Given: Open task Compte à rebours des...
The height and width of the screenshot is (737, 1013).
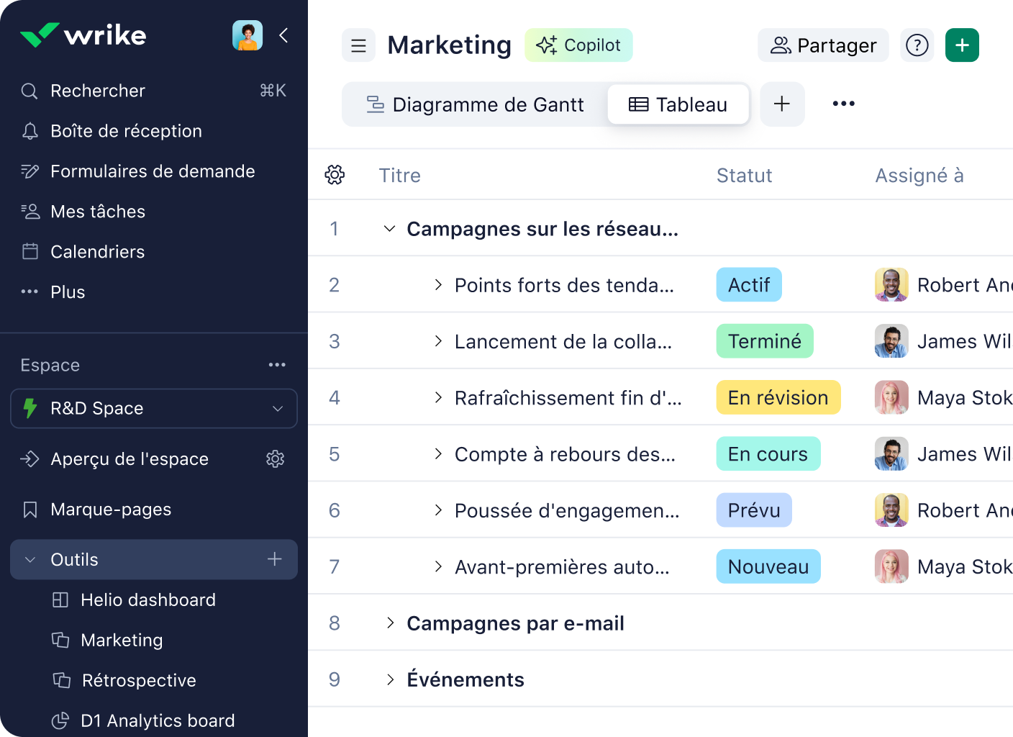Looking at the screenshot, I should (565, 454).
